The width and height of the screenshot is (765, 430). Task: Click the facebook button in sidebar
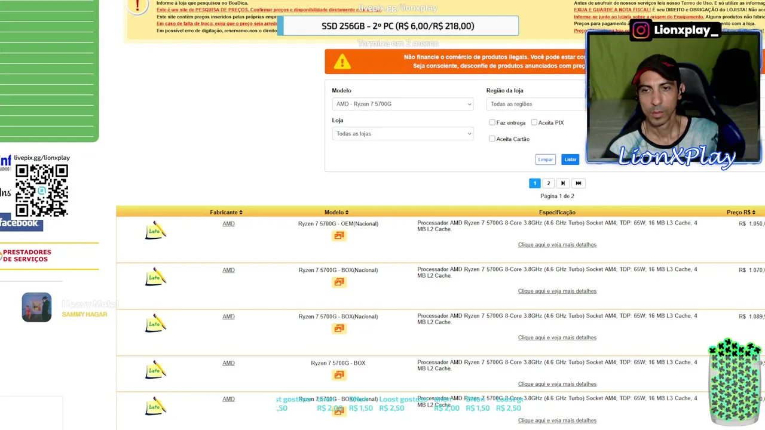tap(21, 223)
